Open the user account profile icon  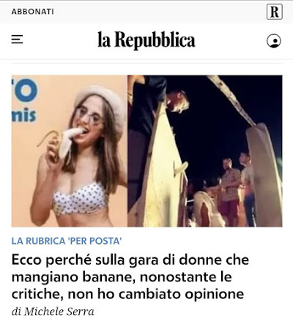tap(274, 41)
